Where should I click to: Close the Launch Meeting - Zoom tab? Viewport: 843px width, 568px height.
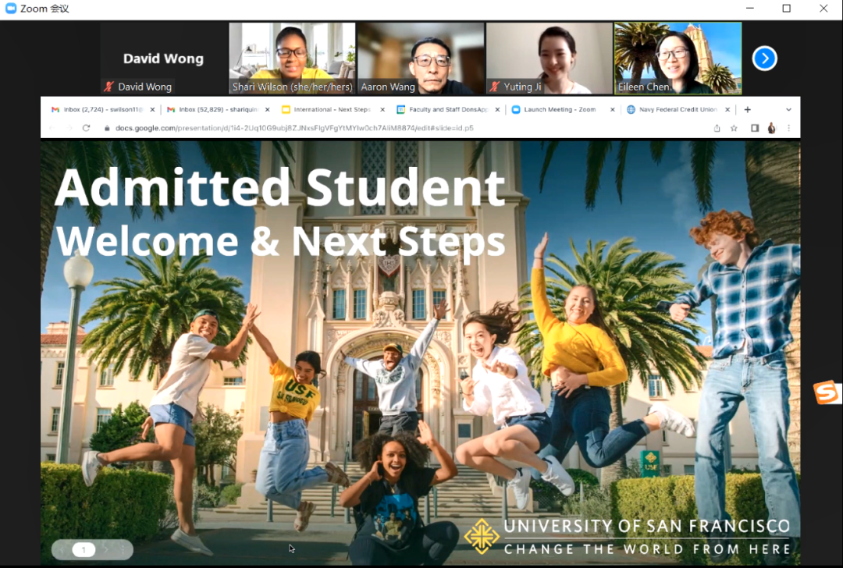tap(612, 110)
